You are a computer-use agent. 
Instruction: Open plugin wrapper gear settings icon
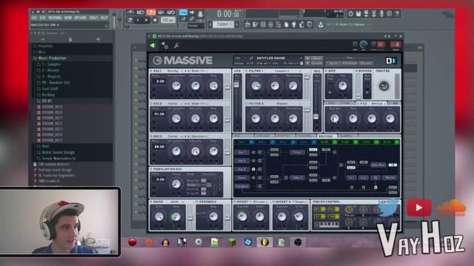[x=164, y=46]
